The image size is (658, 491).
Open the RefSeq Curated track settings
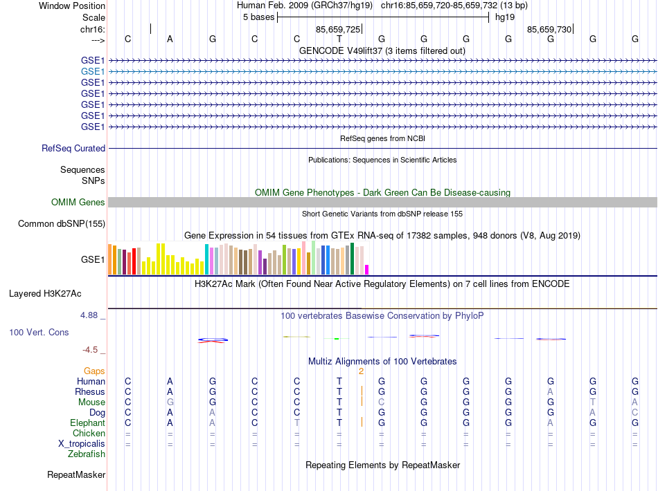point(73,148)
